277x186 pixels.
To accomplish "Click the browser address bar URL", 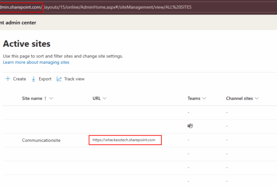I will (x=96, y=7).
